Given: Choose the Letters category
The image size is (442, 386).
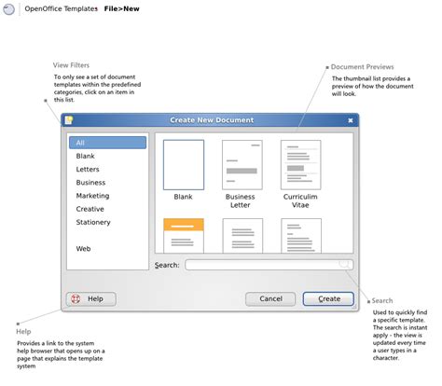Looking at the screenshot, I should (x=88, y=170).
